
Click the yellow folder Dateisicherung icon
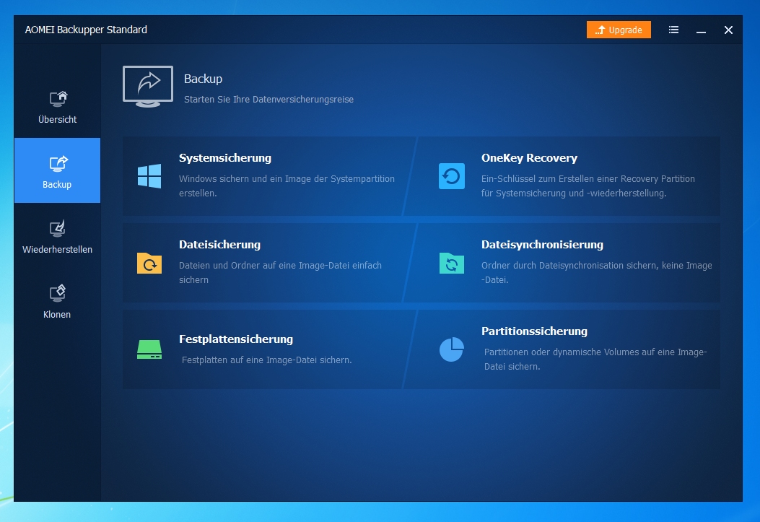[x=149, y=263]
